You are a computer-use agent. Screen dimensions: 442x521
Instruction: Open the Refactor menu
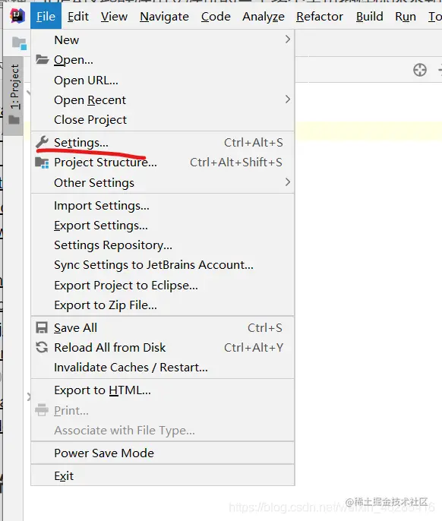click(320, 16)
